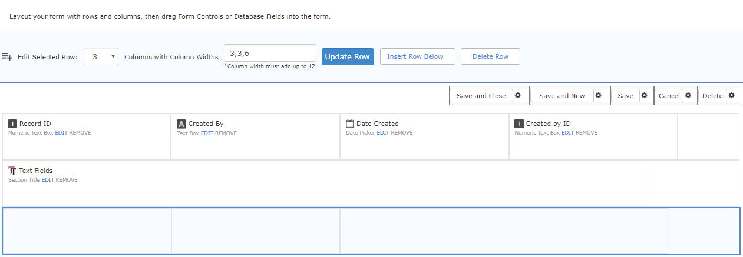Click EDIT link under Record ID
The image size is (743, 257).
pyautogui.click(x=61, y=133)
